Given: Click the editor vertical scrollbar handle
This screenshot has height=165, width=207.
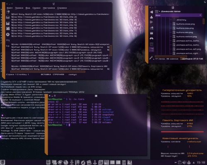Looking at the screenshot, I should pyautogui.click(x=111, y=50).
